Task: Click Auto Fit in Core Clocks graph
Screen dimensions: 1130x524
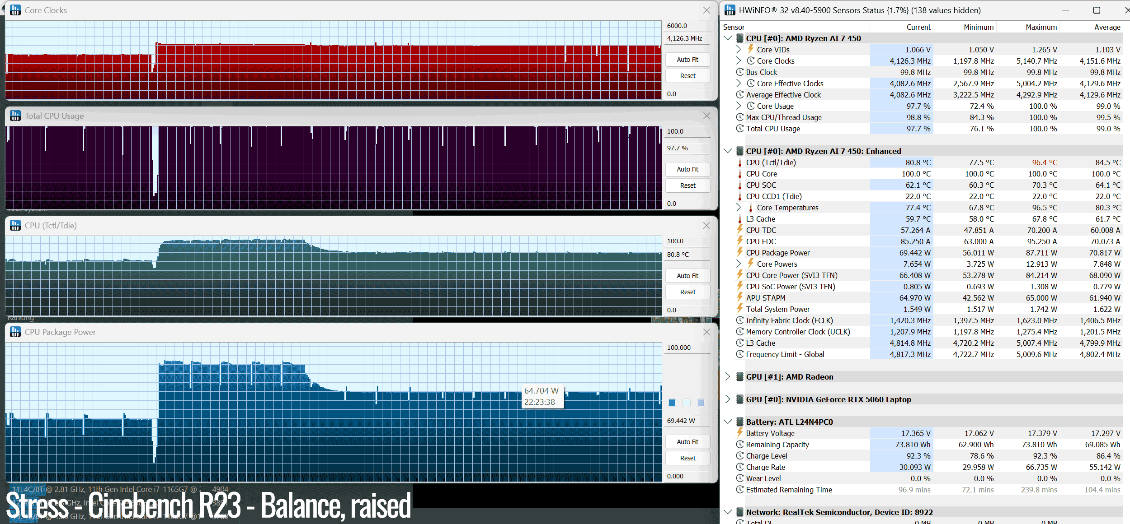Action: tap(687, 60)
